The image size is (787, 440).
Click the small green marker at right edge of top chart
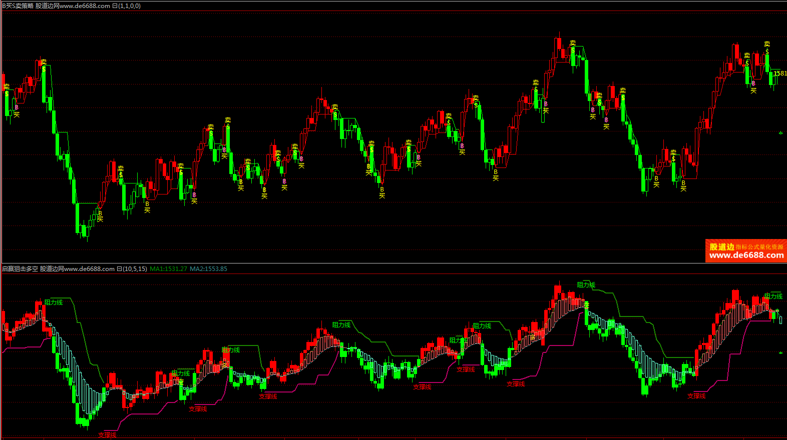780,133
